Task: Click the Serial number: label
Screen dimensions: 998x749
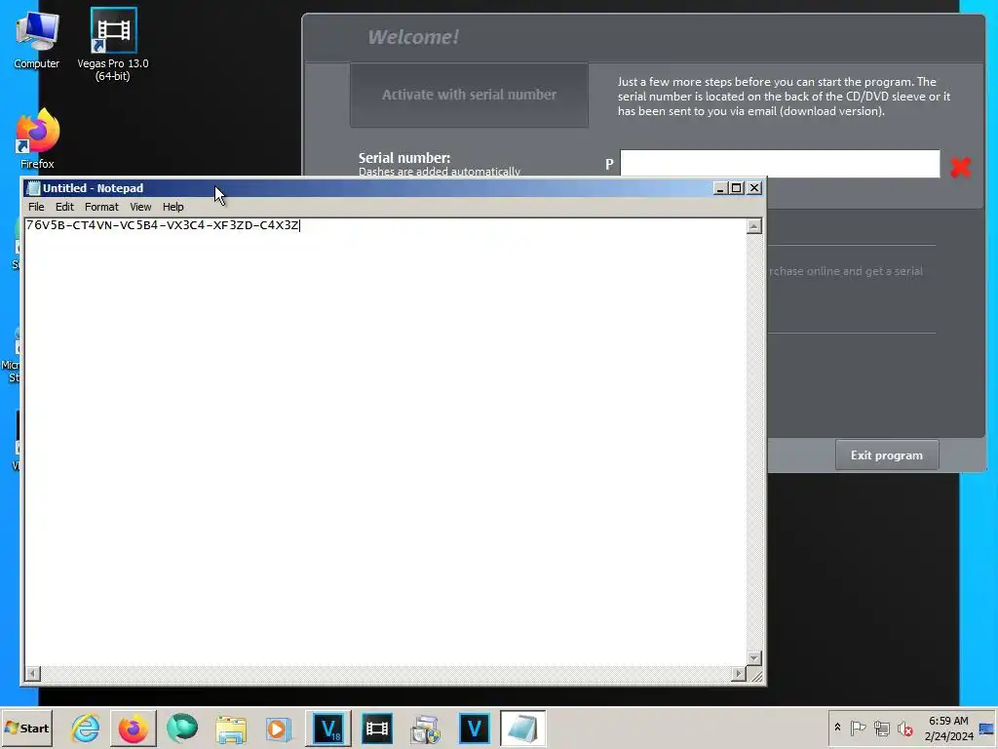Action: (x=404, y=158)
